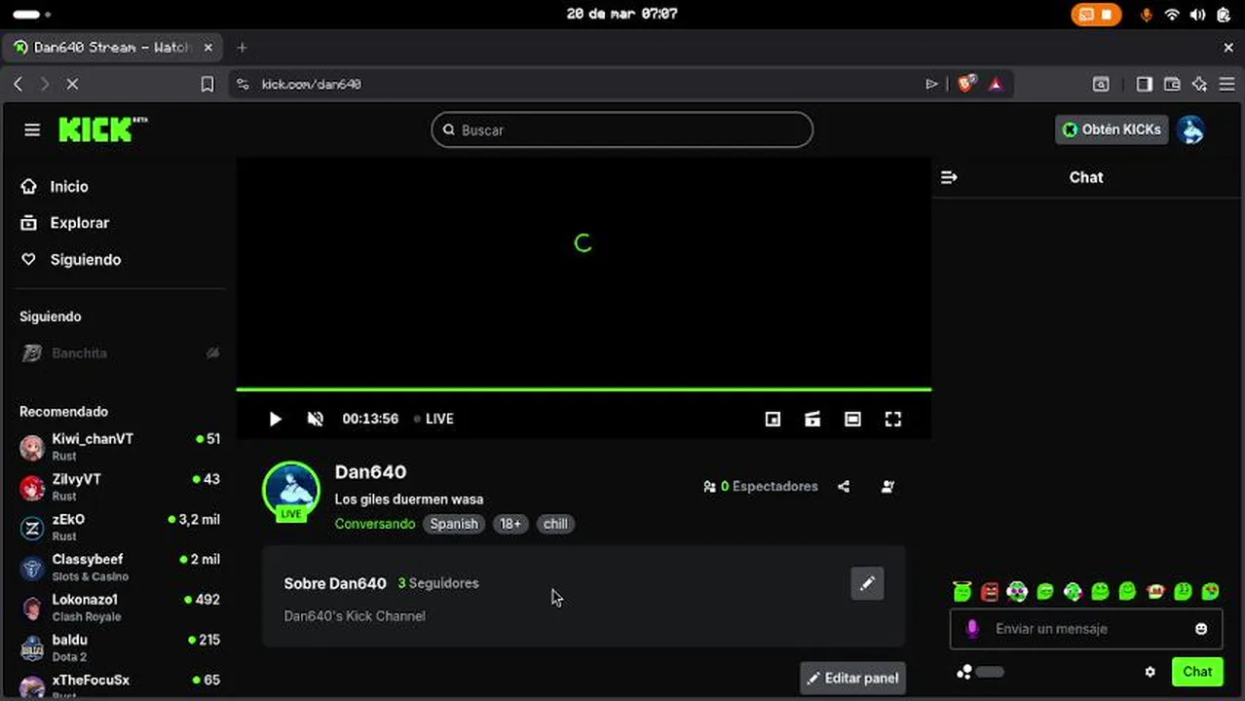Image resolution: width=1245 pixels, height=701 pixels.
Task: Bookmark this page icon
Action: coord(207,85)
